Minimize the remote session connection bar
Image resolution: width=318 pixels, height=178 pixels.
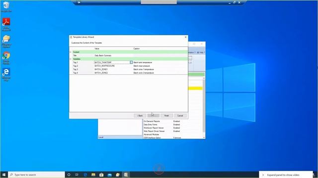tap(230, 2)
